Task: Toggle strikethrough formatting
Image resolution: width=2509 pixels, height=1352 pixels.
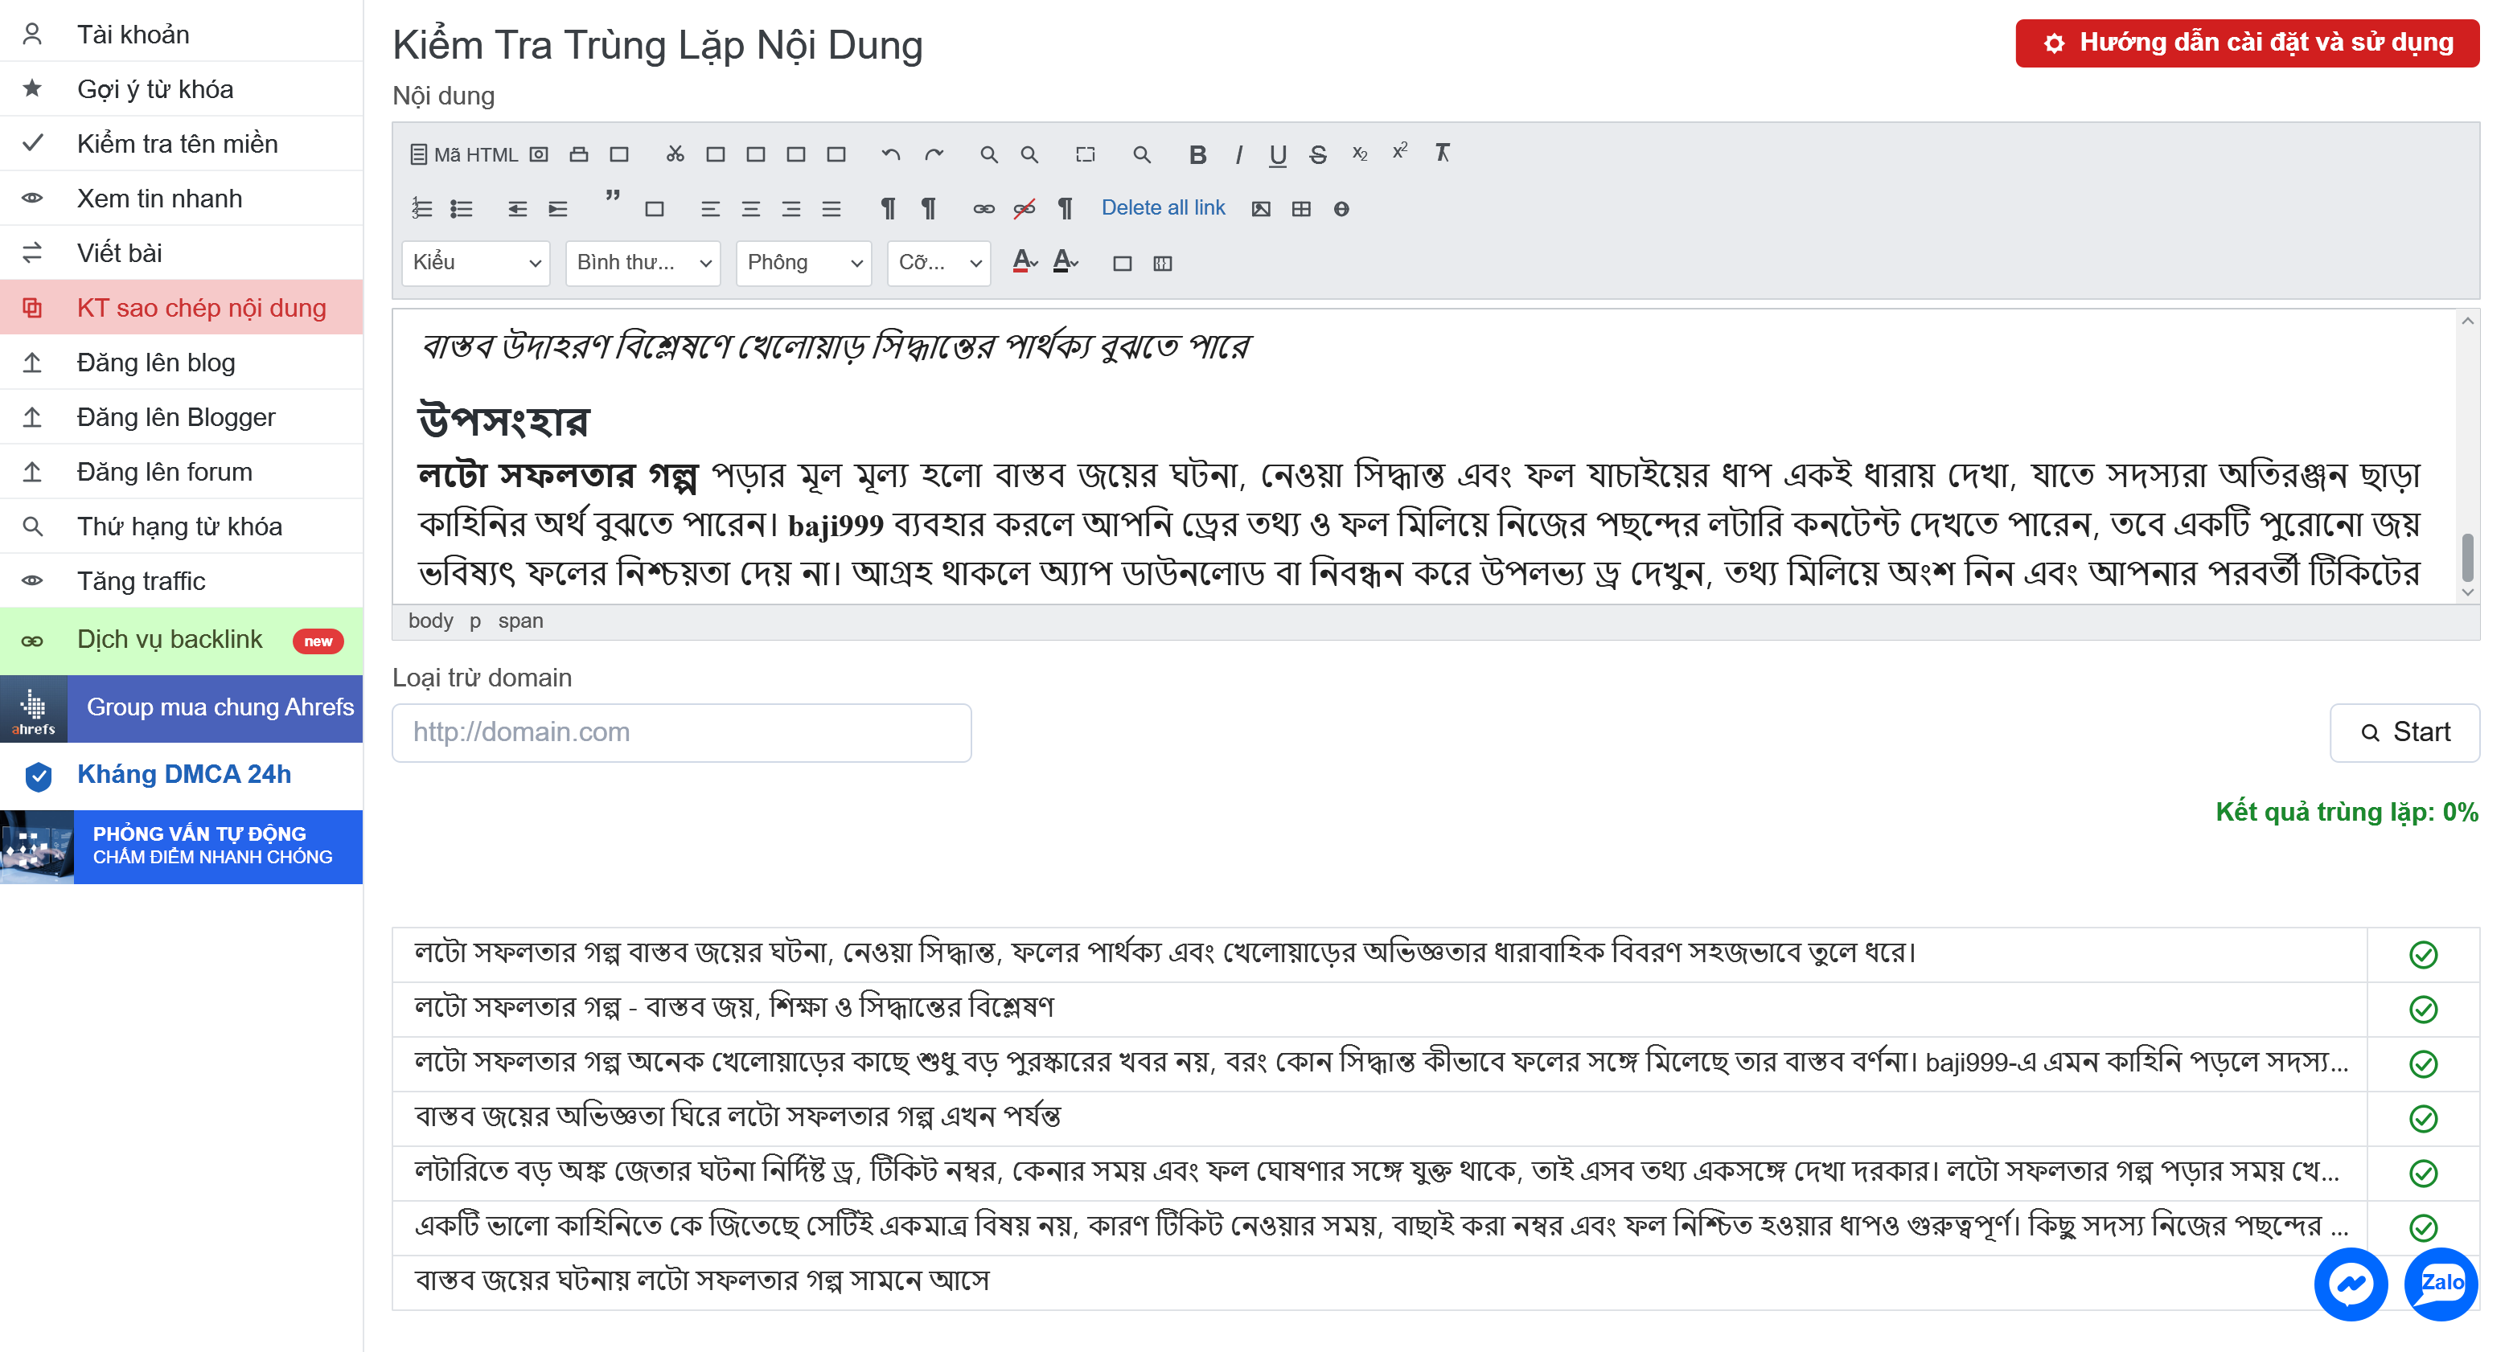Action: (x=1317, y=154)
